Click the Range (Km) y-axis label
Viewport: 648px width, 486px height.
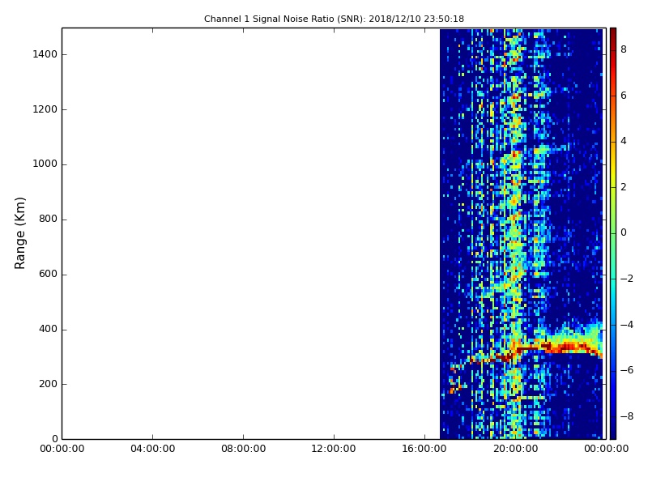click(21, 232)
